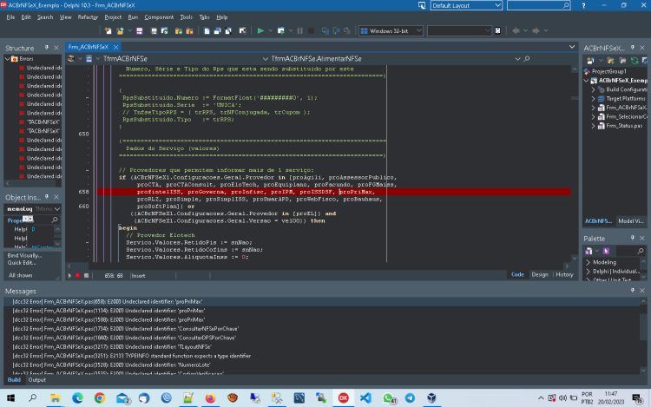Click the View Form toolbar icon
The width and height of the screenshot is (651, 407).
point(217,30)
